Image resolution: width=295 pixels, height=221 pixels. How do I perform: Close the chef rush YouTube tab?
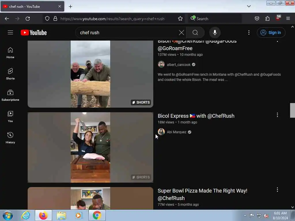tap(59, 6)
